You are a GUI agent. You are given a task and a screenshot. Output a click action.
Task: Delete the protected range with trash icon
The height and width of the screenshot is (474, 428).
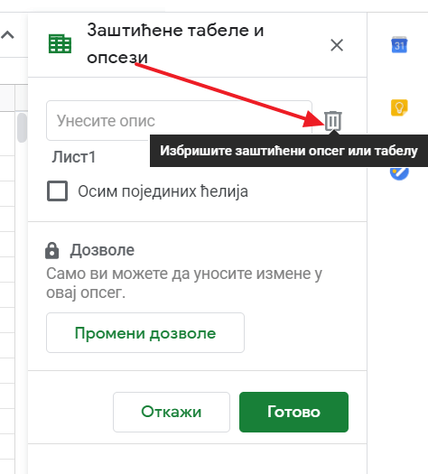tap(333, 121)
